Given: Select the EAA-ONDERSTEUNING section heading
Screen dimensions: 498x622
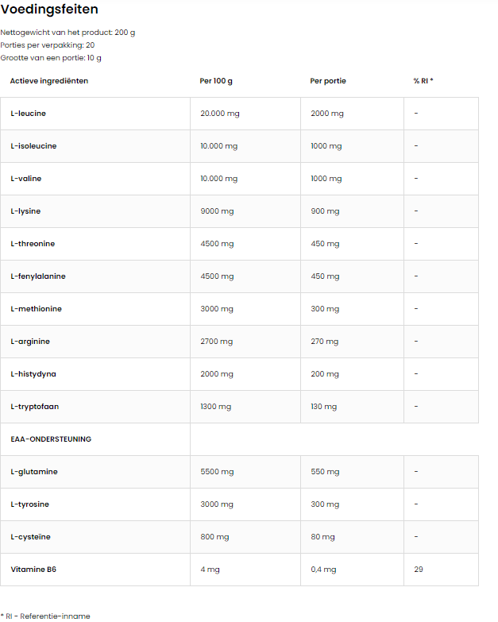Looking at the screenshot, I should (x=51, y=439).
